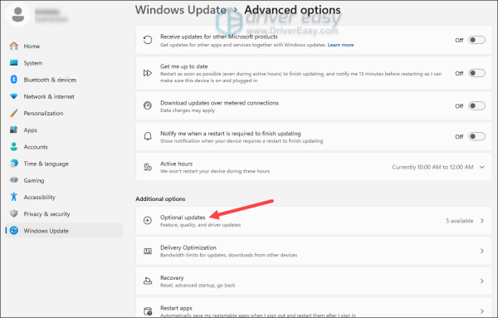Go back via Windows Update breadcrumb
Viewport: 498px width, 318px height.
point(181,10)
